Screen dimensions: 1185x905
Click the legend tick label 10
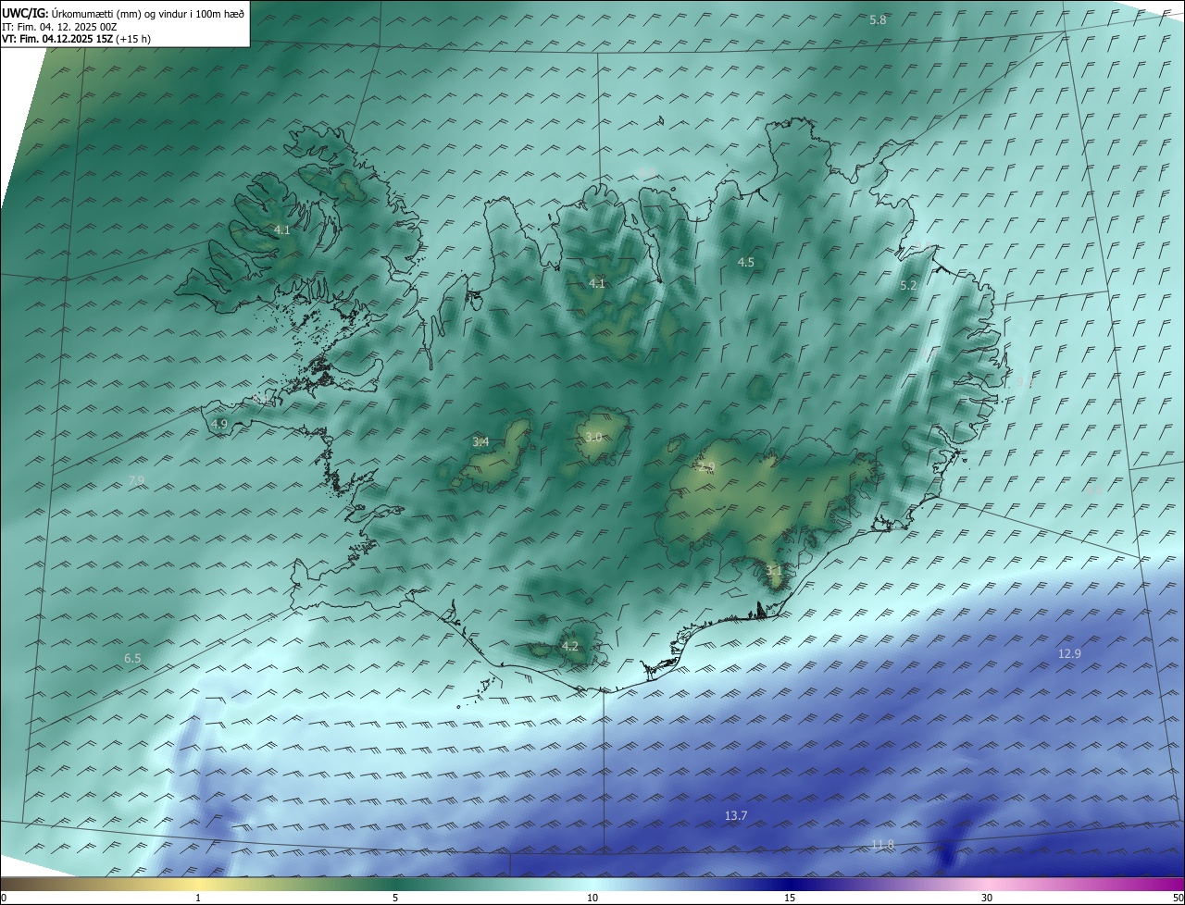pyautogui.click(x=592, y=898)
